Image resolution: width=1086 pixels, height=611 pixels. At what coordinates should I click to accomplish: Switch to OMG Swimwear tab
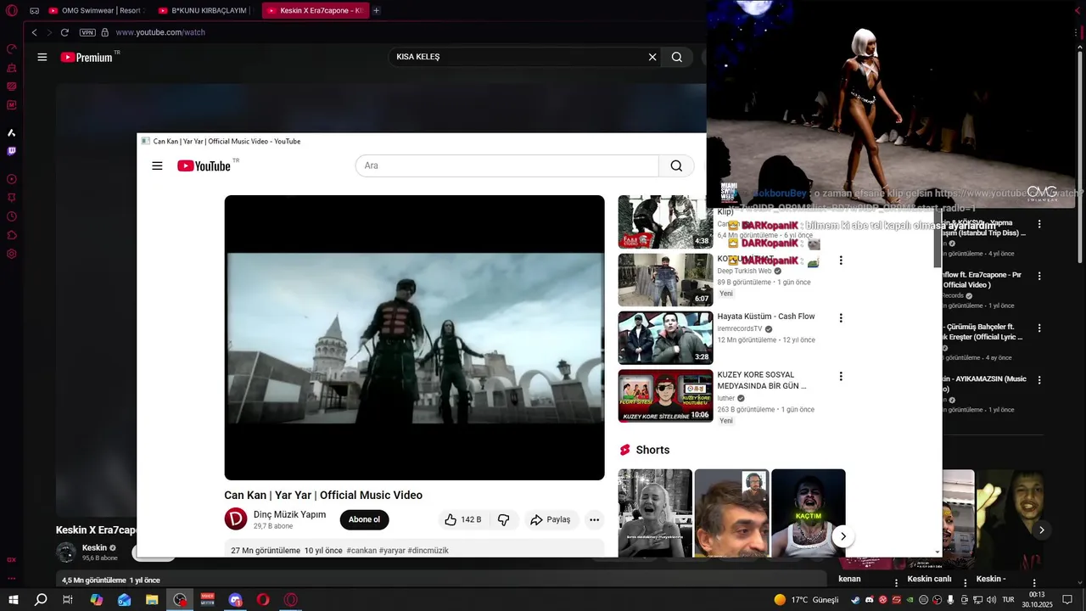(x=97, y=11)
